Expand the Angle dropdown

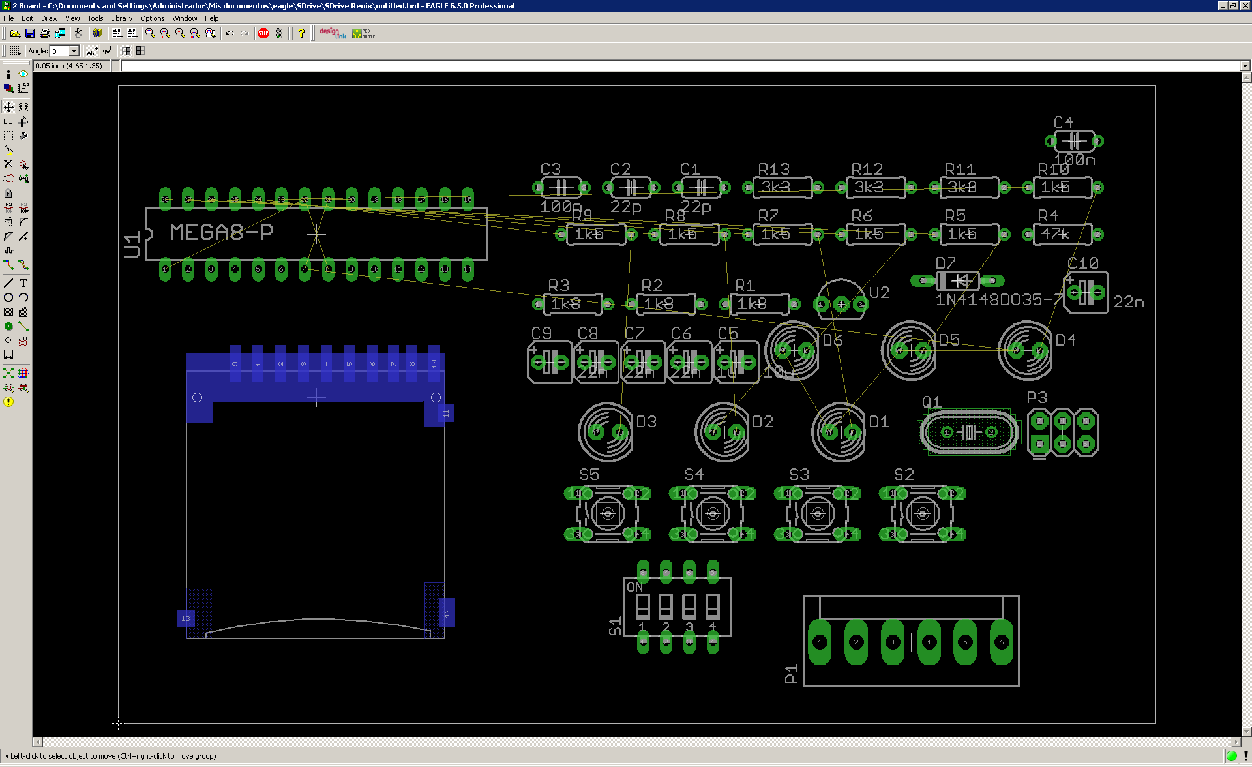coord(74,51)
